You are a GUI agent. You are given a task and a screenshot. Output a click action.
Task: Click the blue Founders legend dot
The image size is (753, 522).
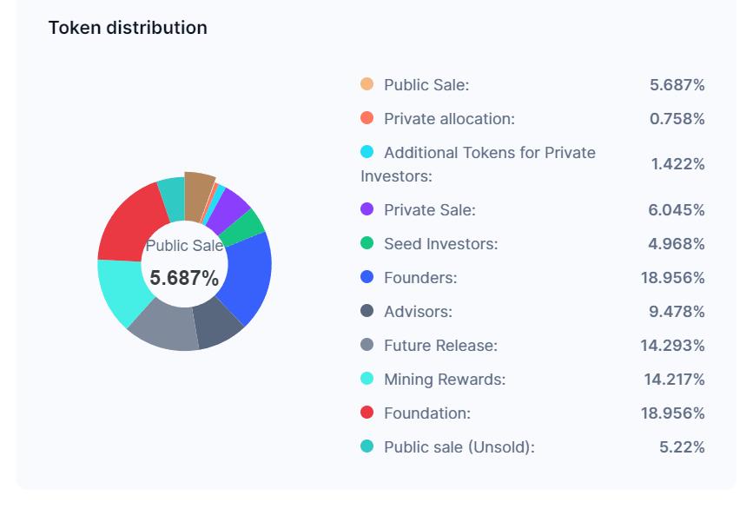coord(367,277)
